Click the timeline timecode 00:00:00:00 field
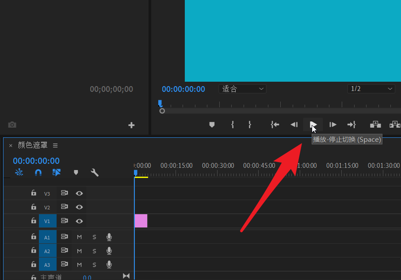This screenshot has width=401, height=280. pyautogui.click(x=36, y=161)
